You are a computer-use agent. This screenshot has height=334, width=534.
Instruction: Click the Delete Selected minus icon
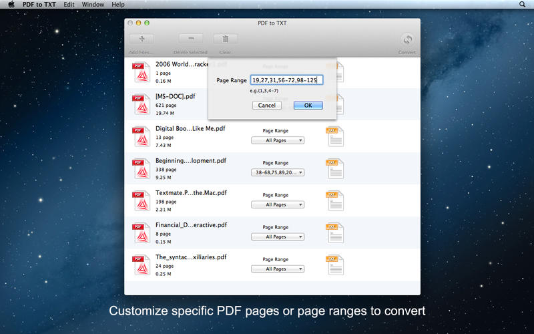(x=191, y=39)
